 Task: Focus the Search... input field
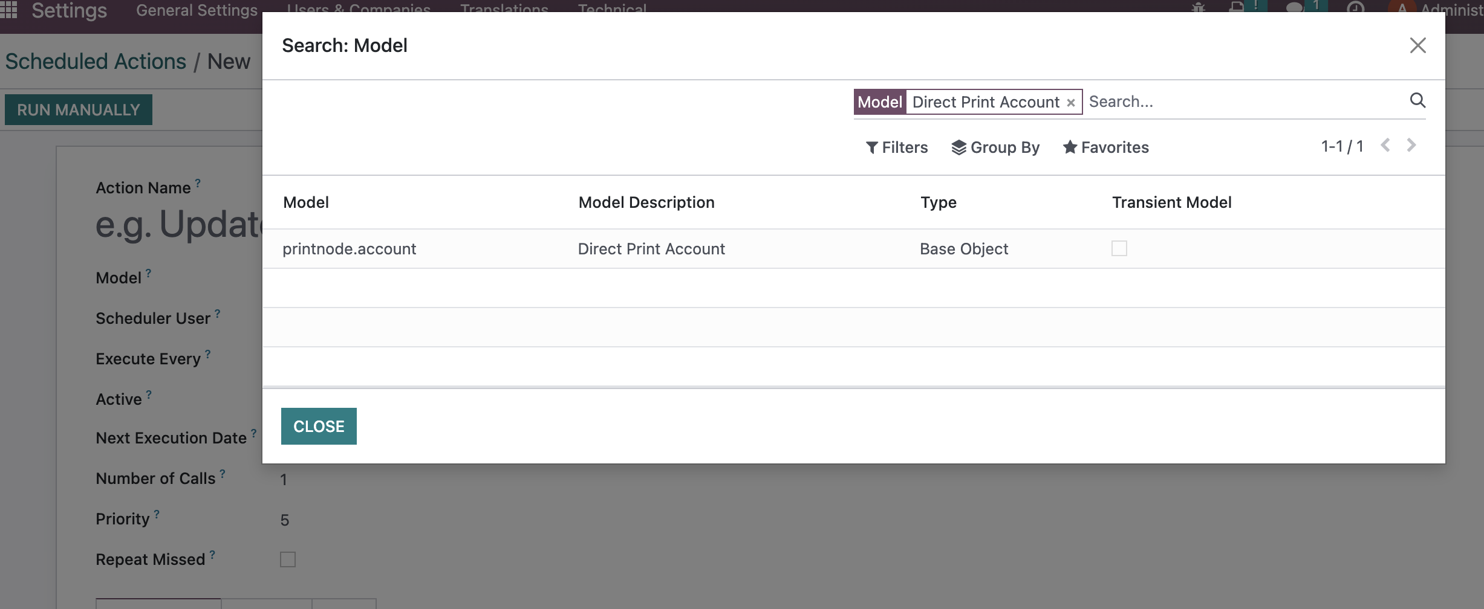pos(1245,101)
